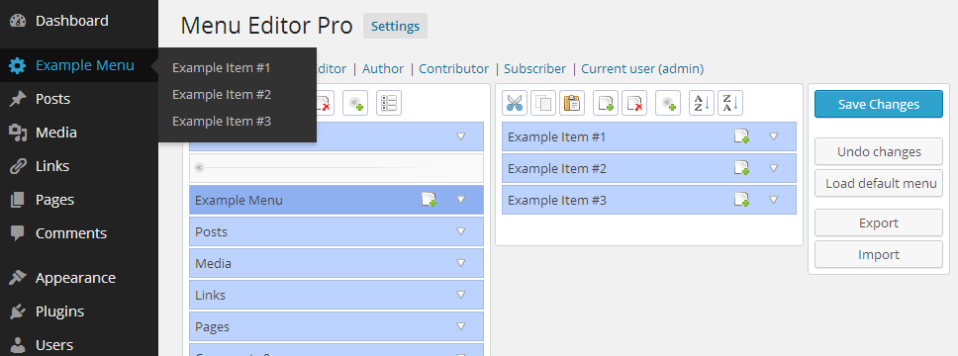Click the page-plus icon on Example Item #2
Image resolution: width=958 pixels, height=356 pixels.
[x=741, y=168]
